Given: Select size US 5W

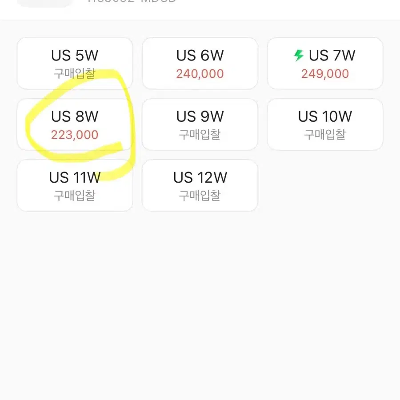Looking at the screenshot, I should 75,63.
